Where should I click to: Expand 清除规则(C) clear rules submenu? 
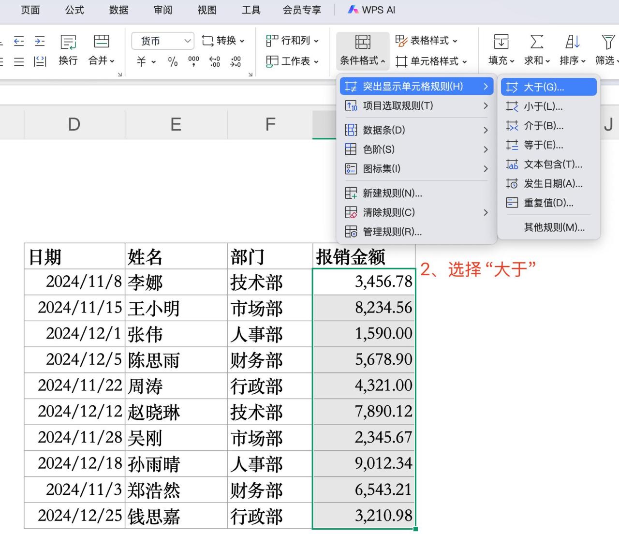(416, 212)
